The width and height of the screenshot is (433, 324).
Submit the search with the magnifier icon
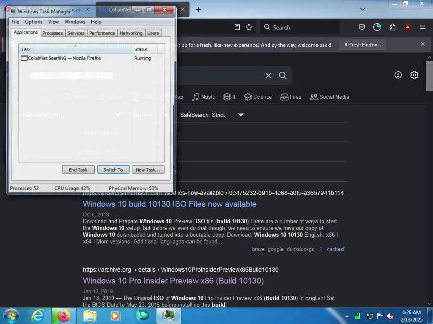click(x=282, y=75)
